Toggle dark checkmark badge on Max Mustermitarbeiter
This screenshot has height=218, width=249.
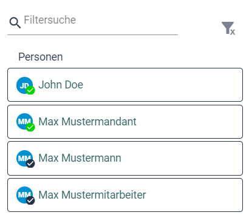coord(30,200)
